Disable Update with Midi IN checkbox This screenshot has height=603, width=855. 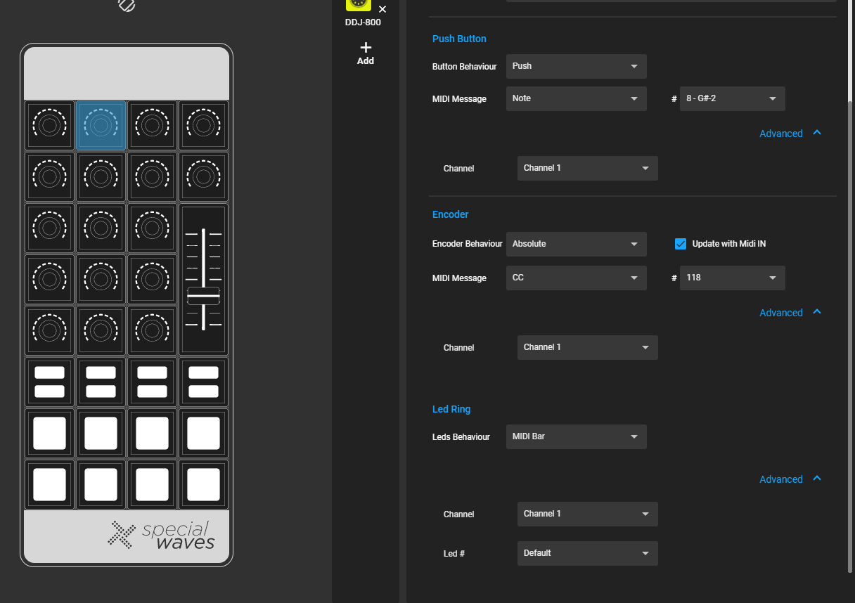tap(680, 244)
